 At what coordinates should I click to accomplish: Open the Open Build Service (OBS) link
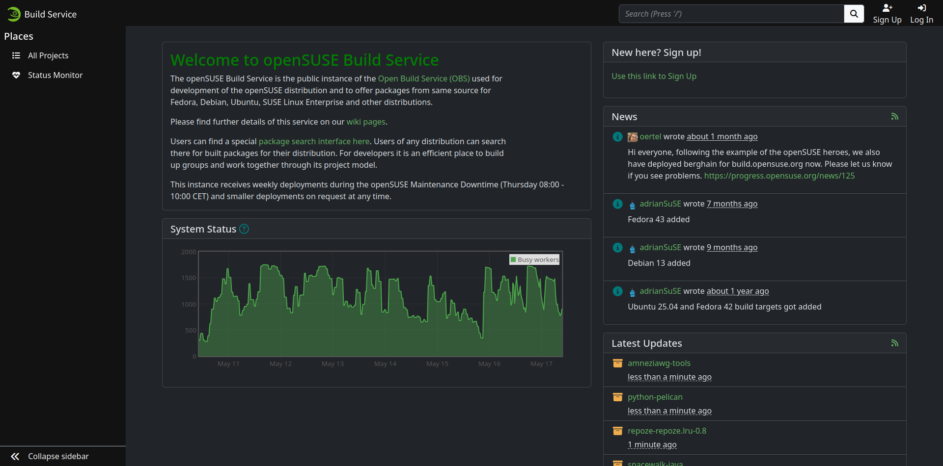pos(424,78)
